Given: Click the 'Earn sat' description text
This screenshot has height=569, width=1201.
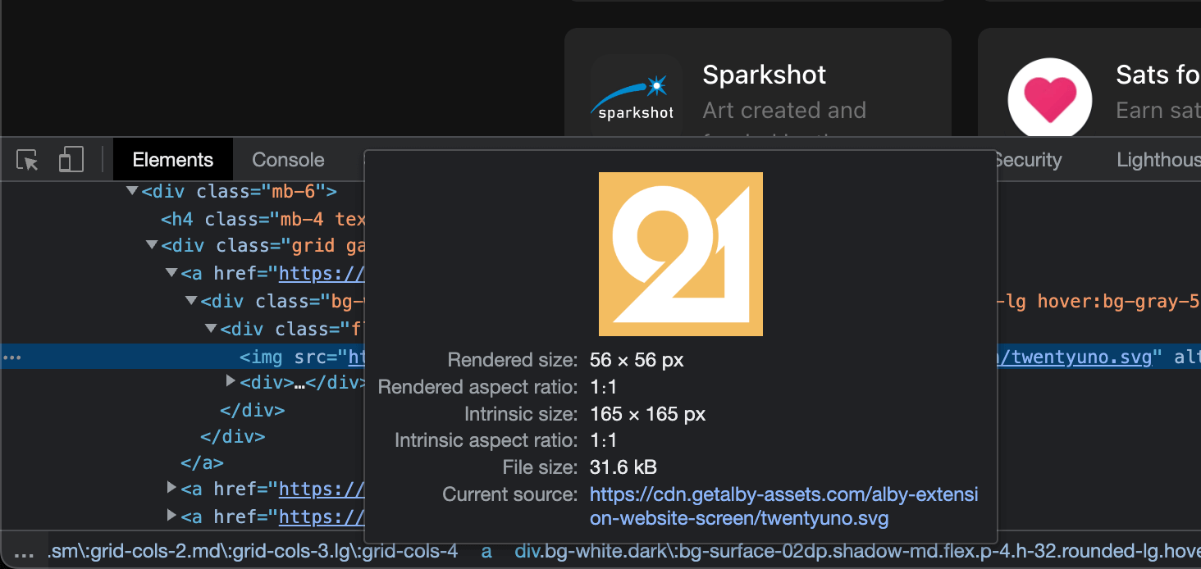Looking at the screenshot, I should tap(1158, 110).
